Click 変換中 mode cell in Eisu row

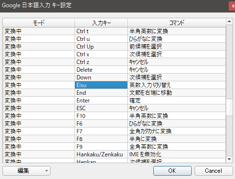(39, 85)
